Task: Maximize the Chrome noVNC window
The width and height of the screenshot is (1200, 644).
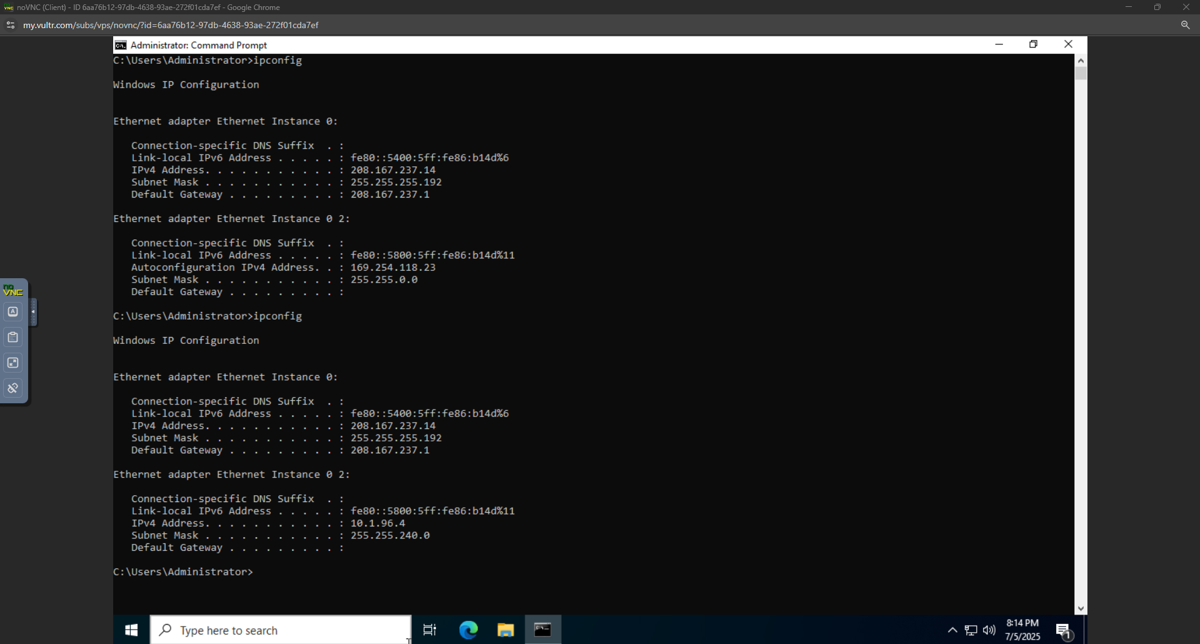Action: 1157,7
